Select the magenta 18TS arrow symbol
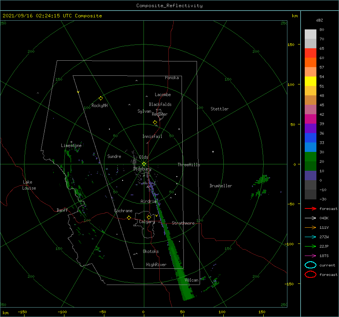Viewport: 339px width, 317px height. [x=310, y=256]
